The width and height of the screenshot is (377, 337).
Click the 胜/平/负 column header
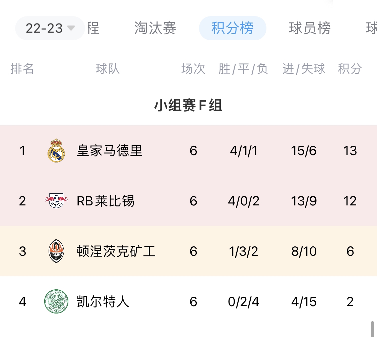point(243,69)
